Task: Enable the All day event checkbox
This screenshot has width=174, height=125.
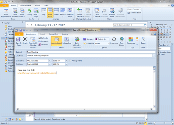Action: [70, 61]
